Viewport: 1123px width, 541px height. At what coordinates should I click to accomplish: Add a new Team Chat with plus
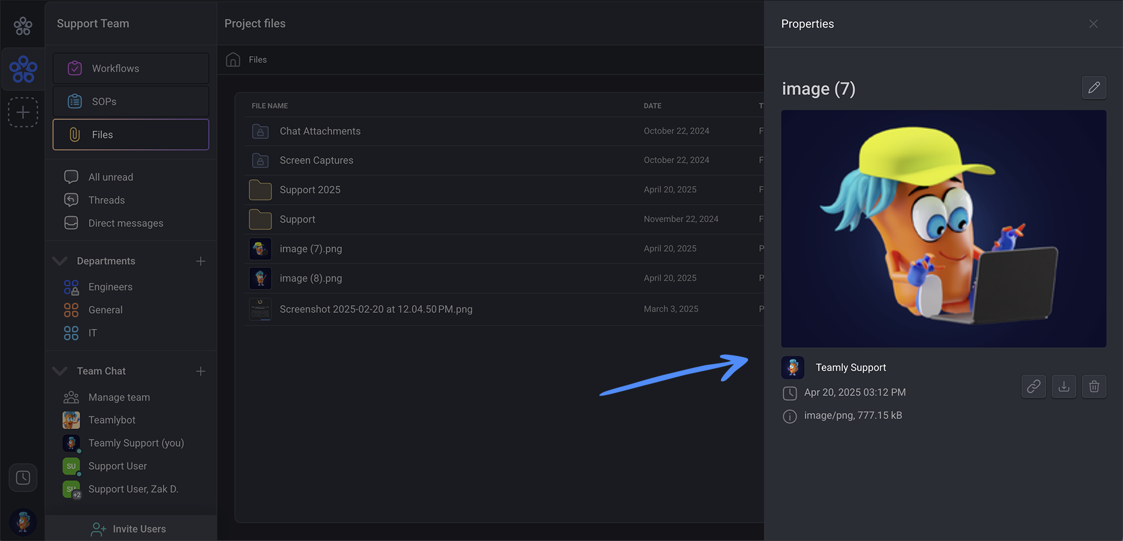pos(200,371)
